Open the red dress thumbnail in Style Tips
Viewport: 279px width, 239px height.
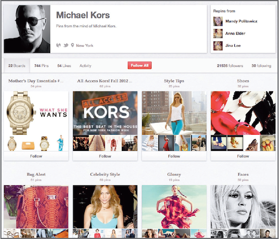166,143
